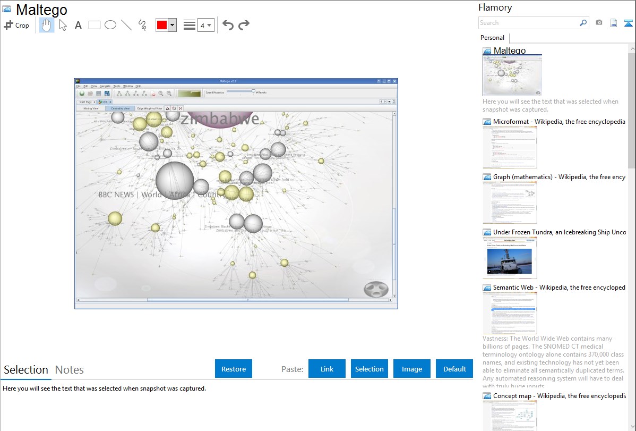Screen dimensions: 636x431
Task: Click the red color swatch
Action: [162, 25]
